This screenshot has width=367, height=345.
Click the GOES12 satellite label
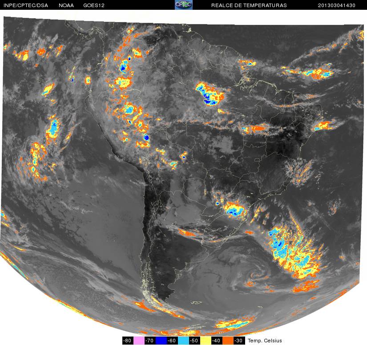pyautogui.click(x=93, y=5)
